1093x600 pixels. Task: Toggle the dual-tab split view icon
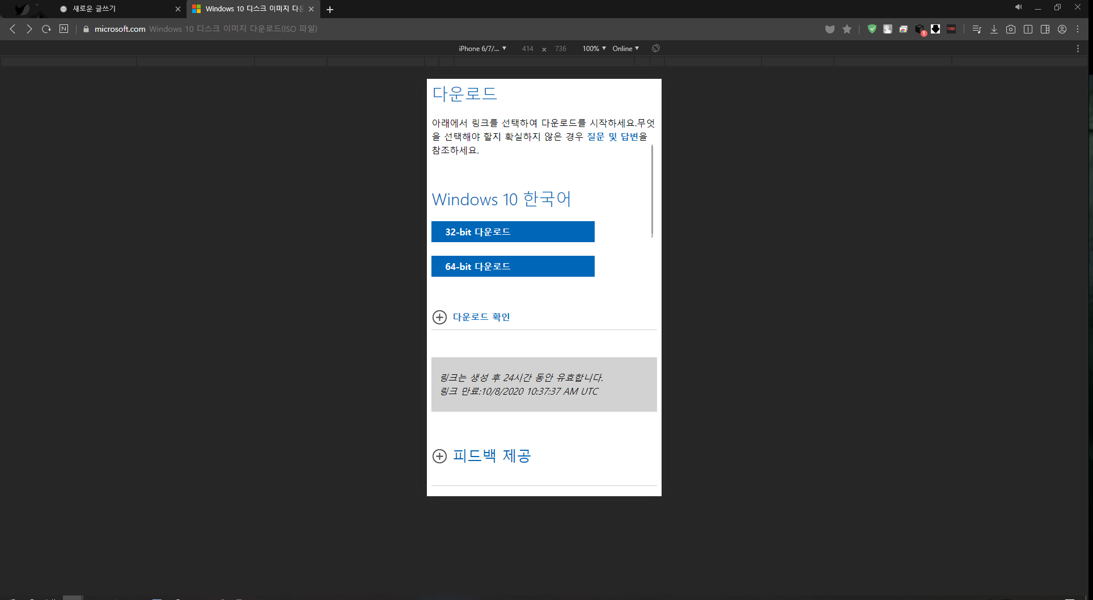pyautogui.click(x=1028, y=29)
